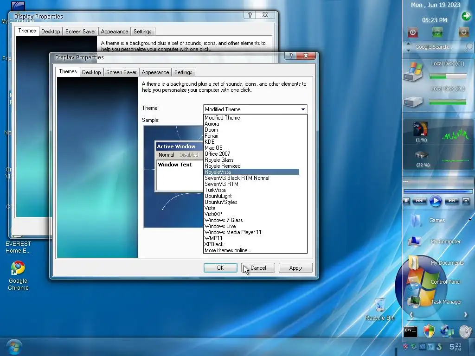Open the Local Disk (C:) drive icon
475x356 pixels.
click(x=412, y=72)
